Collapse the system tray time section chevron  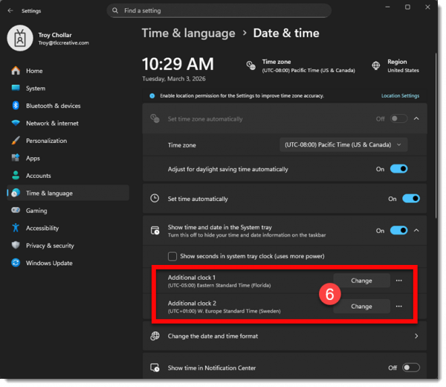(416, 231)
